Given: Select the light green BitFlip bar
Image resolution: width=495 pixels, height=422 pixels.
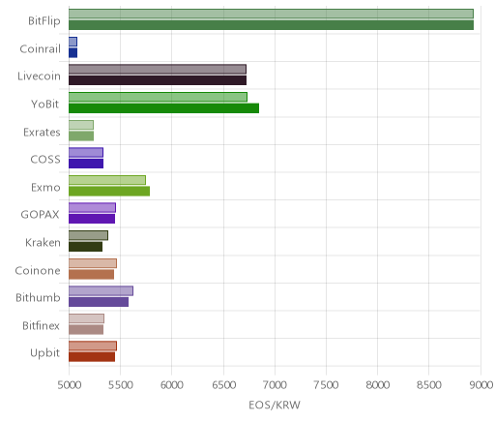Looking at the screenshot, I should tap(271, 14).
